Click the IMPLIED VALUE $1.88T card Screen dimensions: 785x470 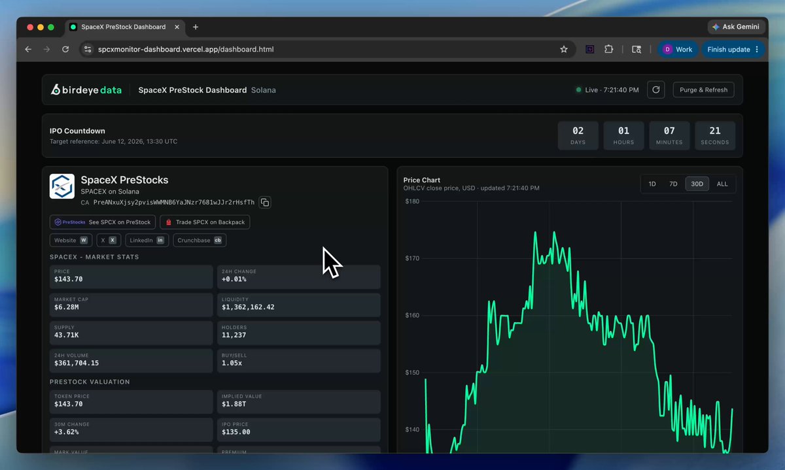pyautogui.click(x=299, y=401)
